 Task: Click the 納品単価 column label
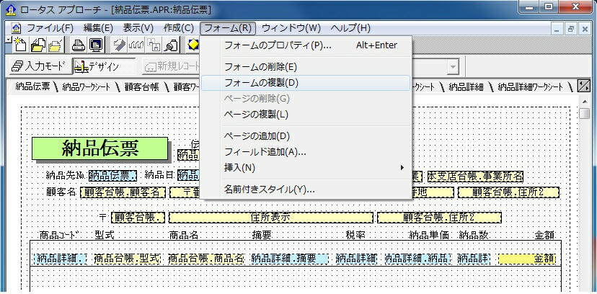pyautogui.click(x=429, y=235)
